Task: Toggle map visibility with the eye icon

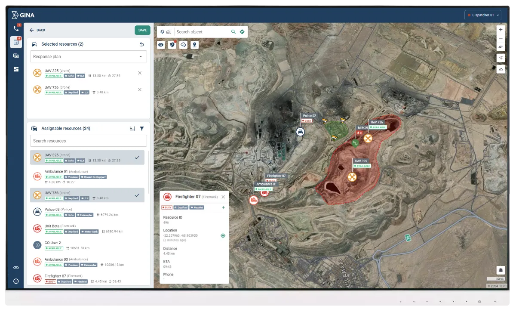Action: click(161, 45)
